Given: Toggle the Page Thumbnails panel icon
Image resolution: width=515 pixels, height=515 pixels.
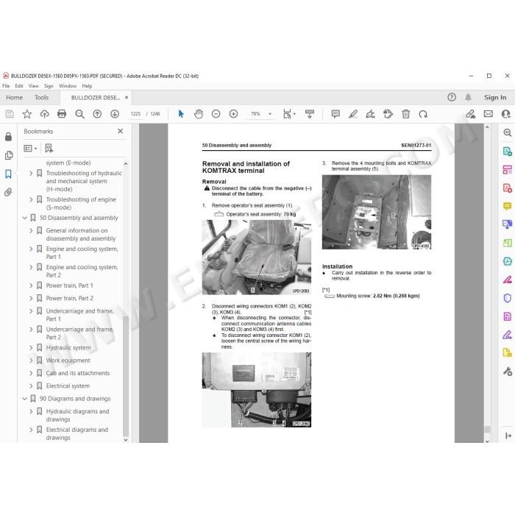Looking at the screenshot, I should click(x=9, y=155).
